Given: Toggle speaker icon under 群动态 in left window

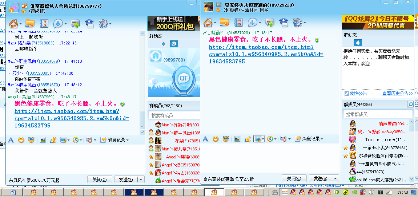Looking at the screenshot, I should click(x=164, y=44).
